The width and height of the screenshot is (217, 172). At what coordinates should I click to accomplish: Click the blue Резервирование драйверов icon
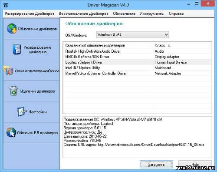click(x=17, y=49)
